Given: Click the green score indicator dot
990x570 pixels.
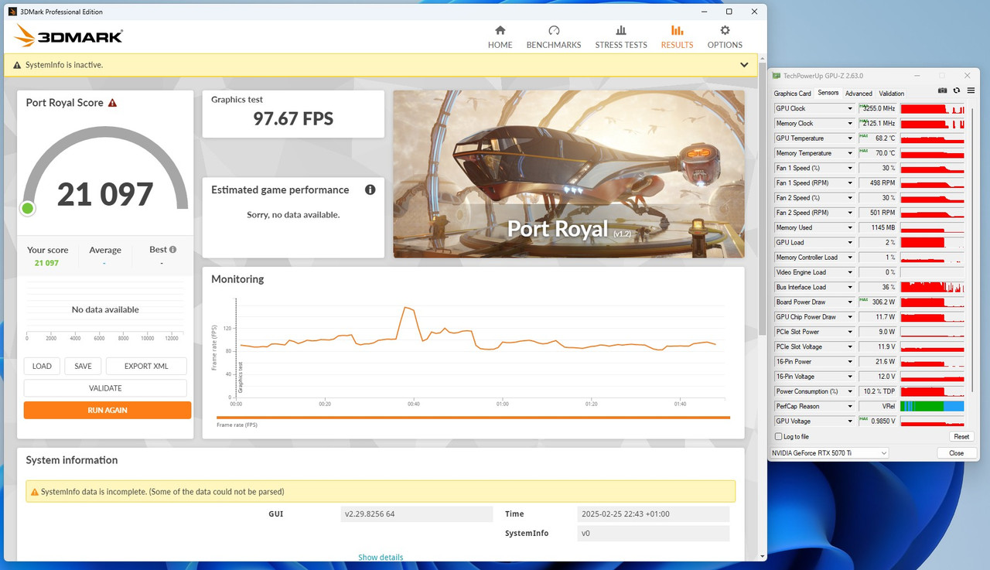Looking at the screenshot, I should (28, 208).
